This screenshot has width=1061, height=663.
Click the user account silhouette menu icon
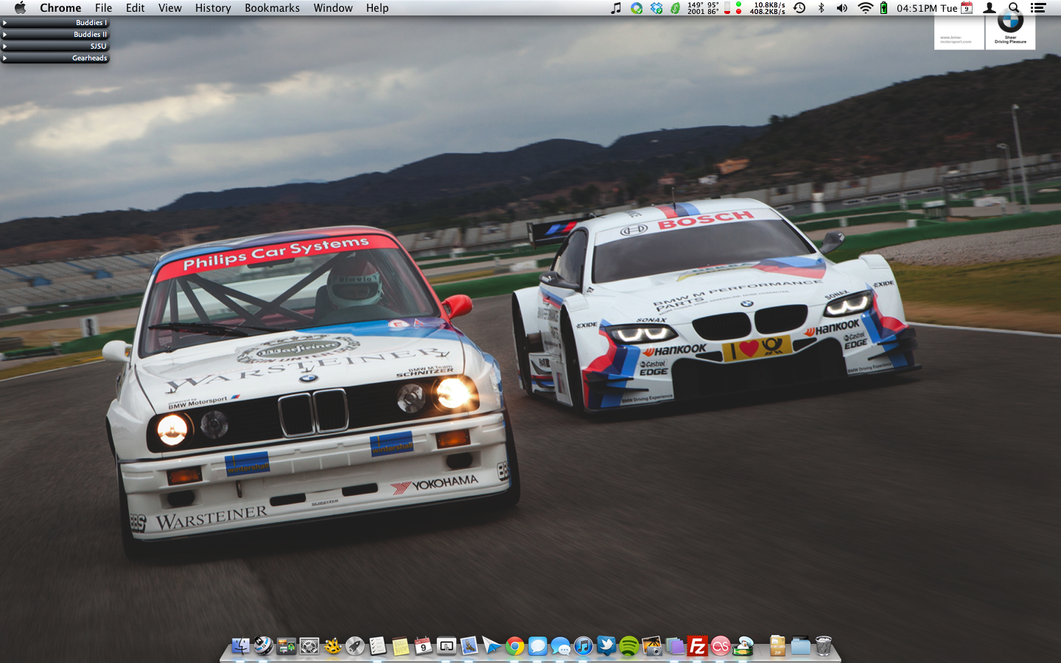tap(990, 8)
